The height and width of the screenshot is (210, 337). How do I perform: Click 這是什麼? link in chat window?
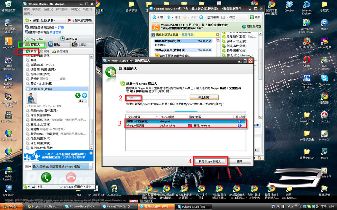tap(188, 34)
